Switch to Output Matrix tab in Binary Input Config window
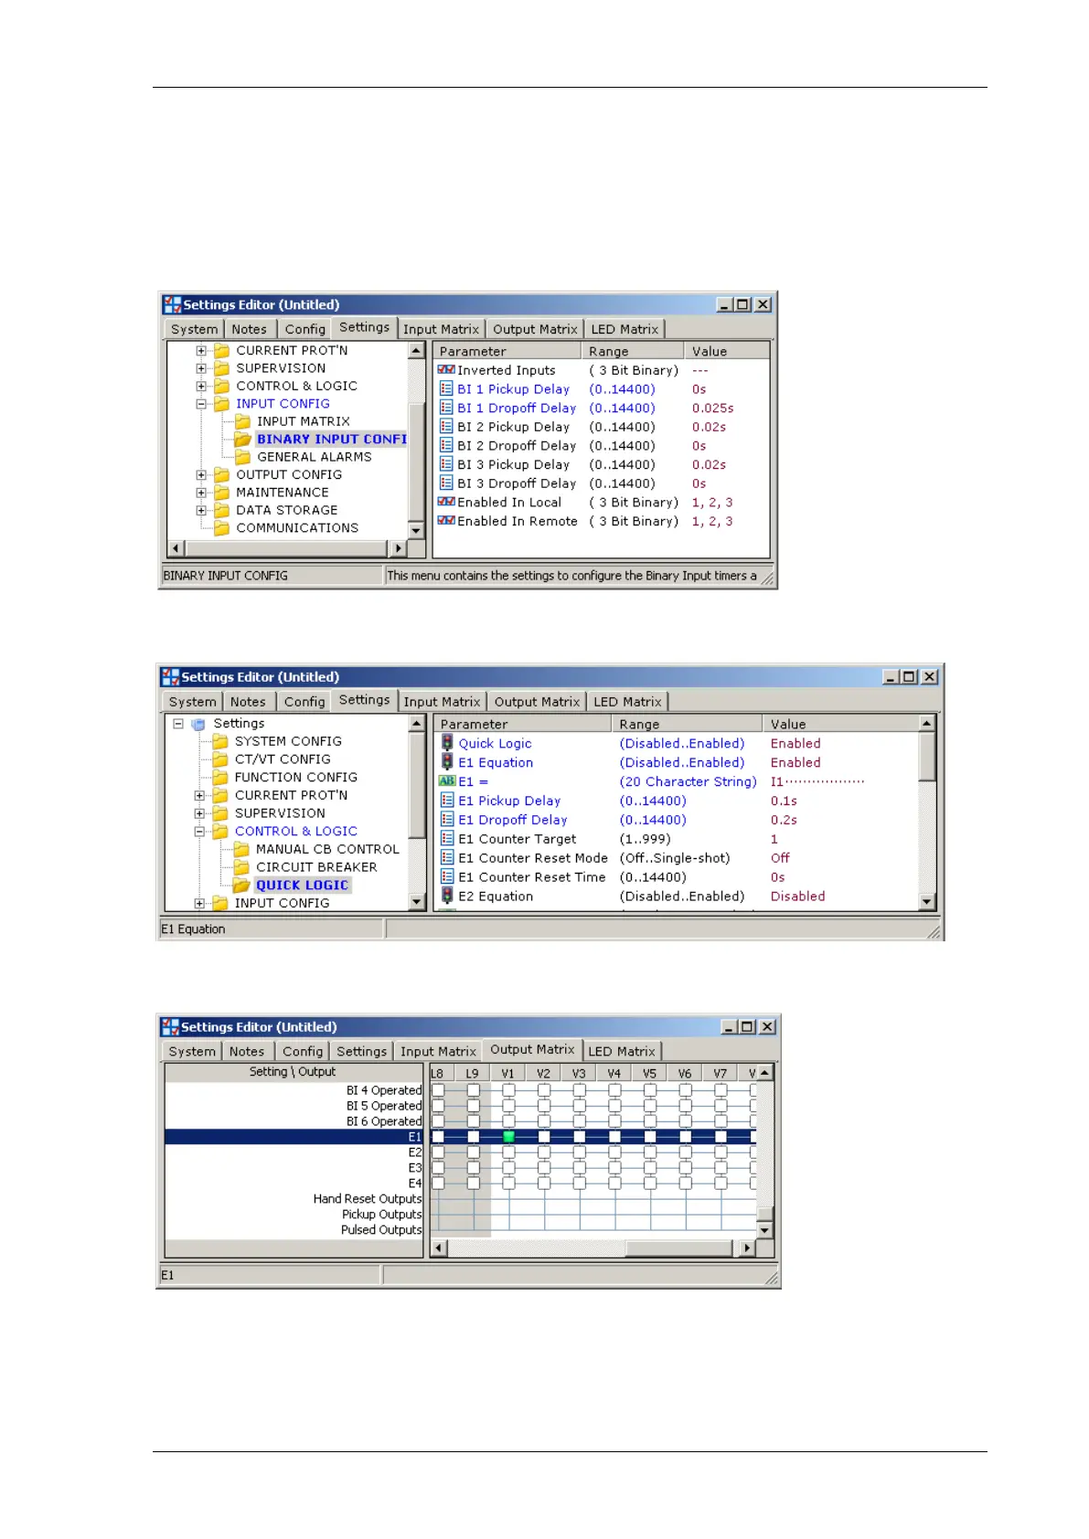The image size is (1089, 1539). tap(536, 329)
